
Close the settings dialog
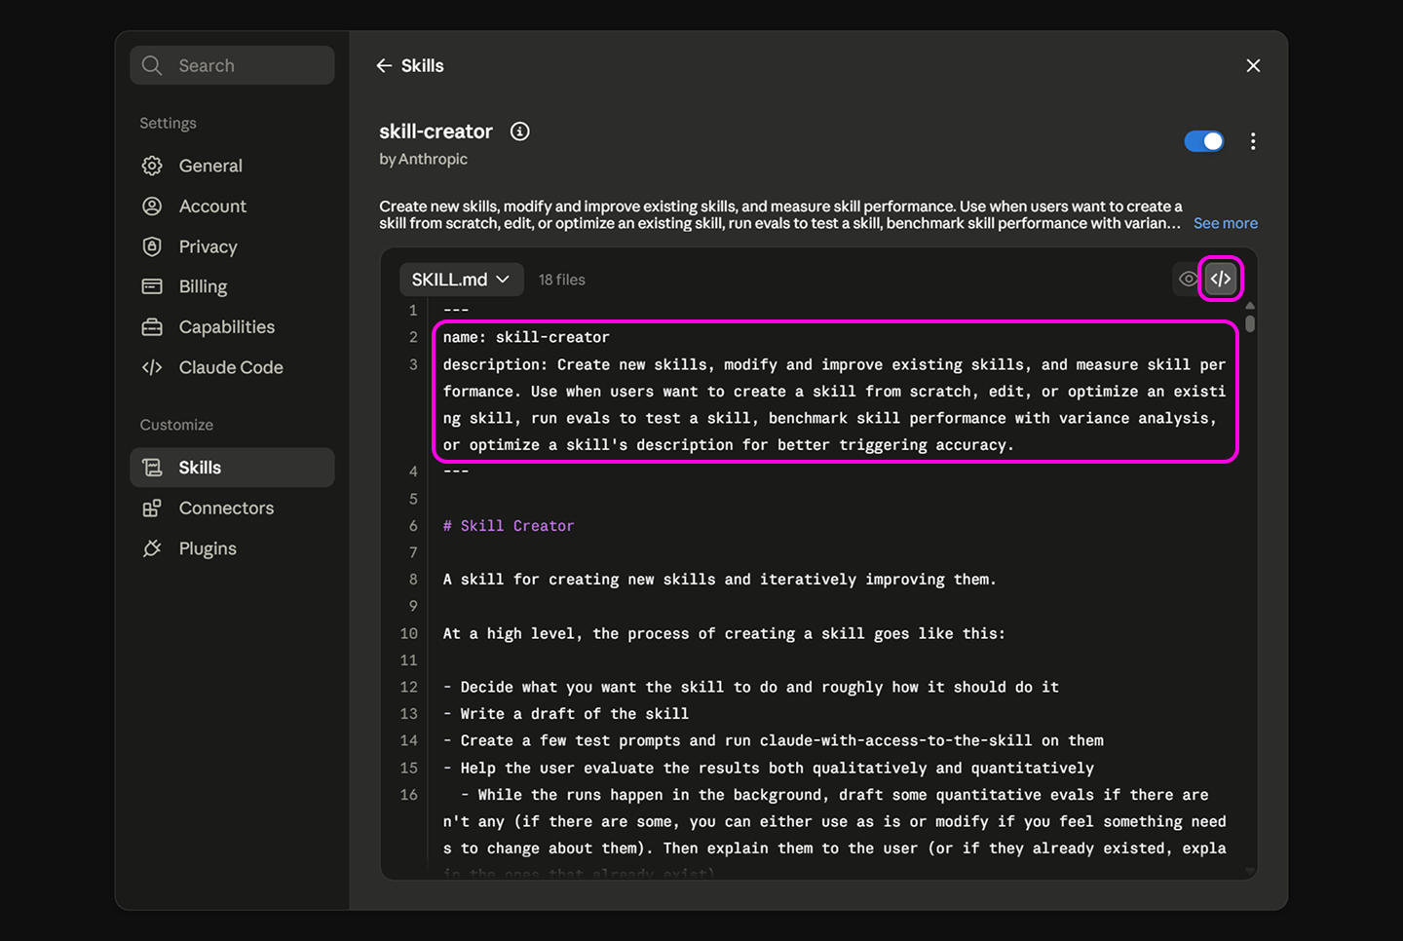(x=1253, y=65)
